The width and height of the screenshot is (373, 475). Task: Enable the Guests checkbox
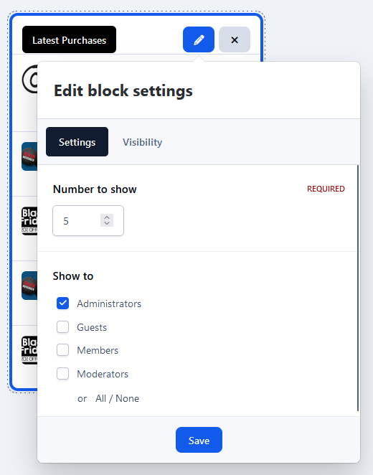pyautogui.click(x=62, y=327)
